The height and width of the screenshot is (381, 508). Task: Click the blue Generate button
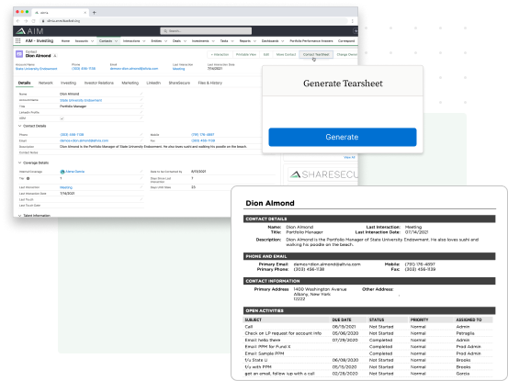[343, 137]
